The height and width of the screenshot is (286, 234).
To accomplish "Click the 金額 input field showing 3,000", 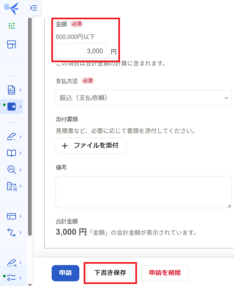I will pos(81,51).
